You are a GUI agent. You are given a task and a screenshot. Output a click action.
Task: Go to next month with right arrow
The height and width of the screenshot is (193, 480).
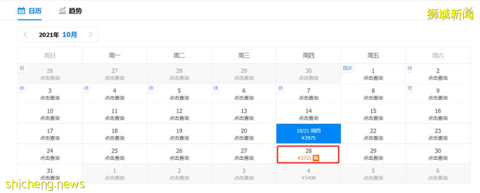(90, 35)
